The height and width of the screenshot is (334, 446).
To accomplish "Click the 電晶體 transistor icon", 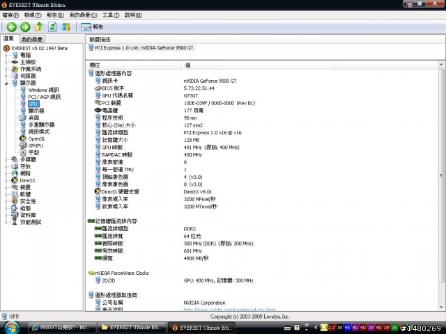I will (x=98, y=110).
